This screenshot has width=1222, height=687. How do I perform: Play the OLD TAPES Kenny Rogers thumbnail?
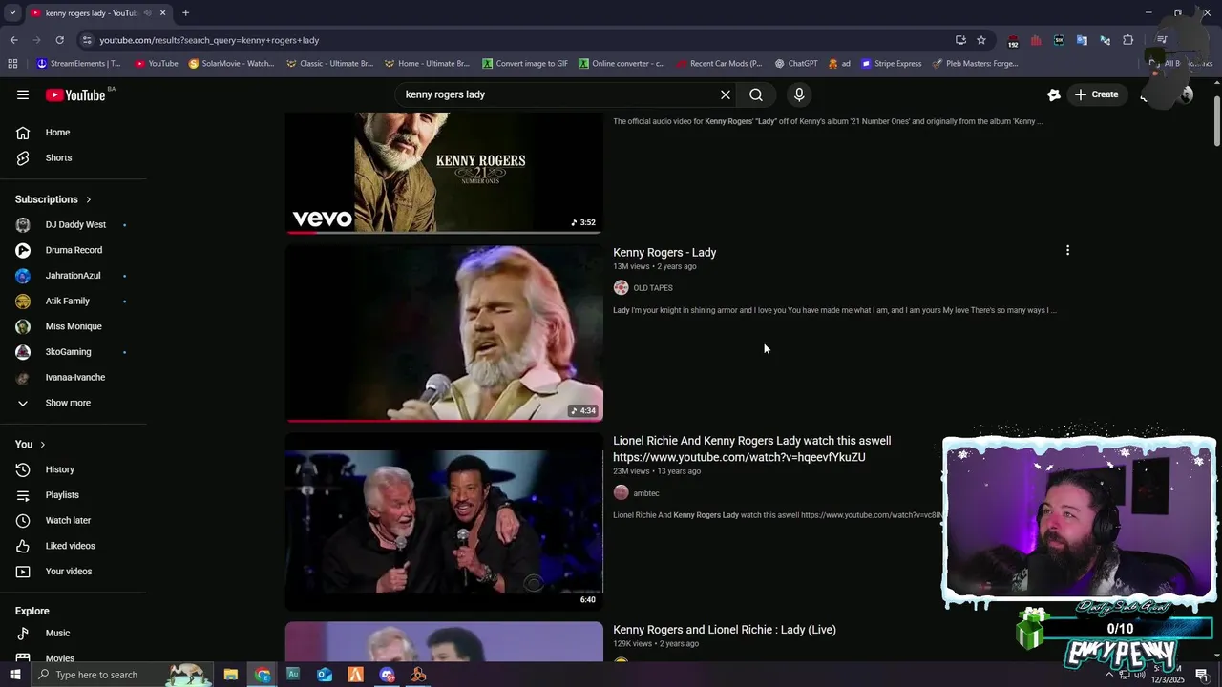444,333
